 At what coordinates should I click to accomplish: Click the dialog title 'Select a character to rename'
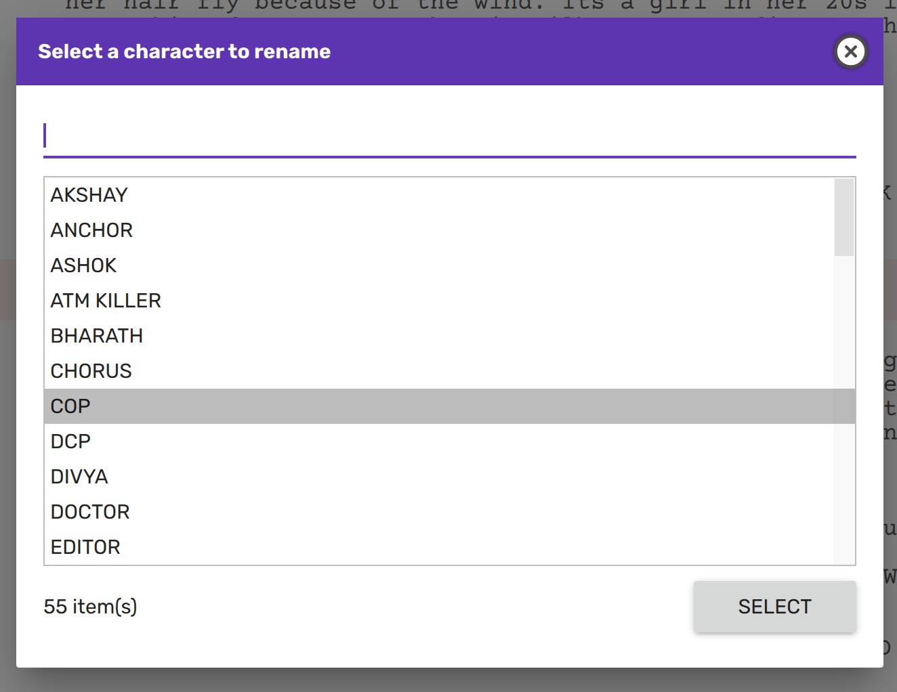click(x=184, y=51)
